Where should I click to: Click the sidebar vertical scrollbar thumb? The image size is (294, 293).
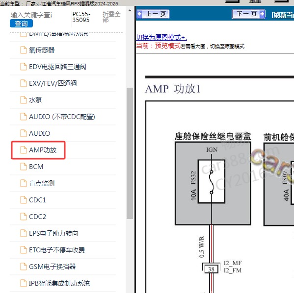130,153
